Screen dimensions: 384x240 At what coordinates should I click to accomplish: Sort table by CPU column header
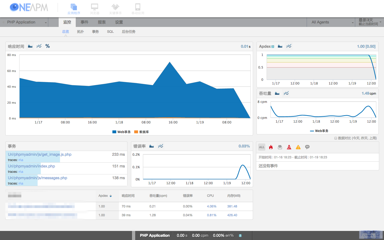pos(210,196)
